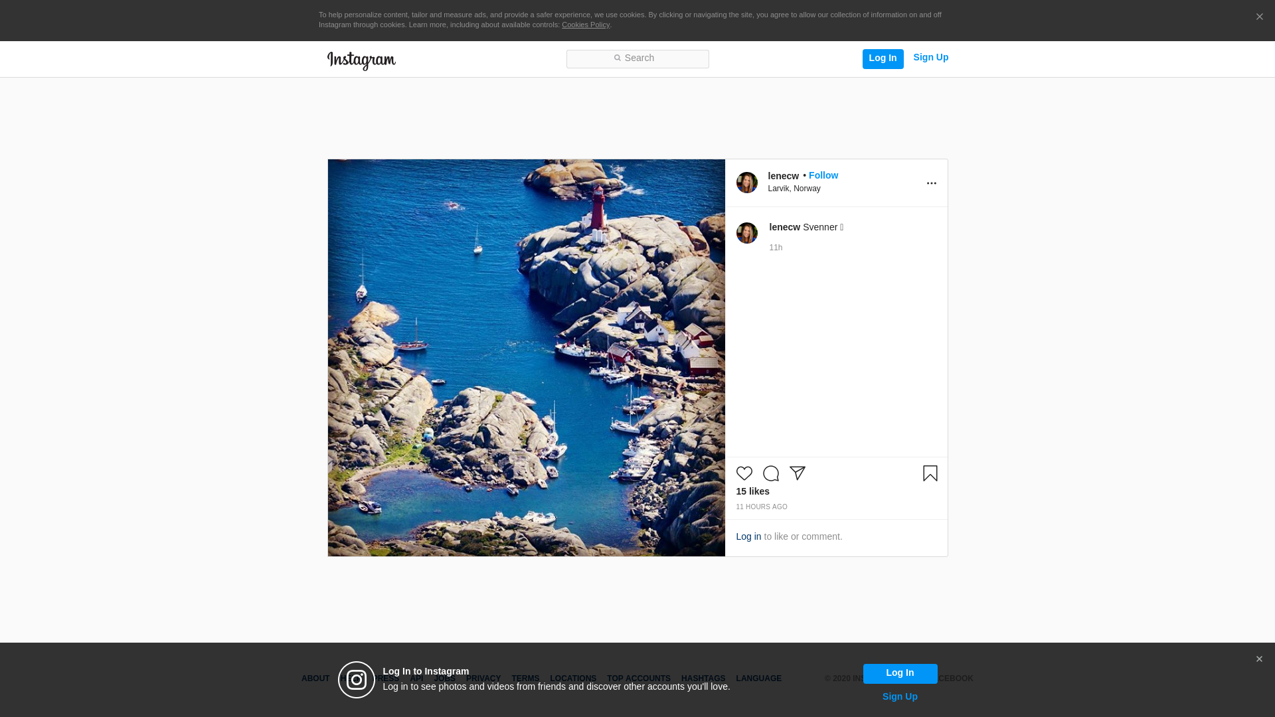
Task: Click Log In button in bottom banner
Action: 900,674
